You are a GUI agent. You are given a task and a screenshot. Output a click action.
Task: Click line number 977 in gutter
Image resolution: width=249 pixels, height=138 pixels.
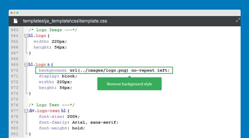pos(15,111)
